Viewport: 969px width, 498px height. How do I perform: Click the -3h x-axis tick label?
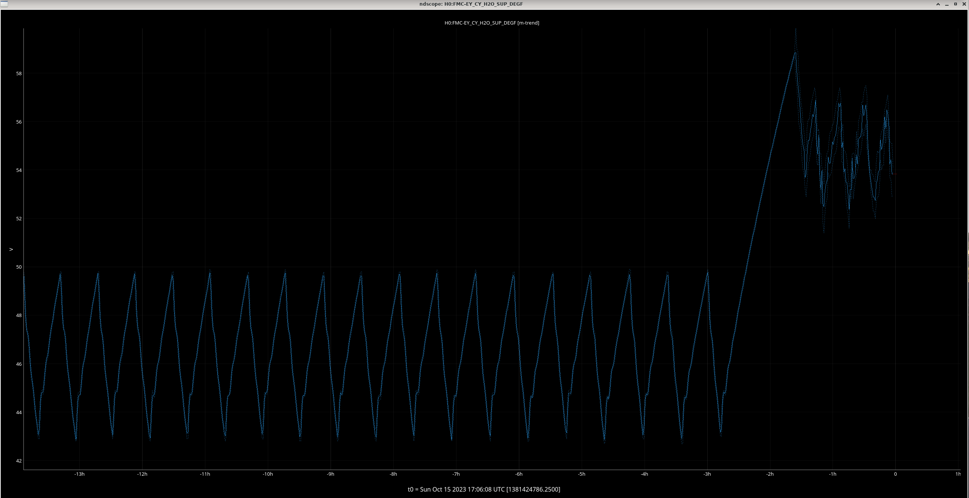click(707, 474)
